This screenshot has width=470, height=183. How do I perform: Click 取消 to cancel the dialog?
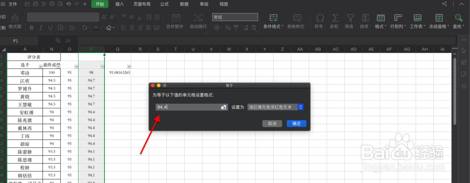pos(272,123)
